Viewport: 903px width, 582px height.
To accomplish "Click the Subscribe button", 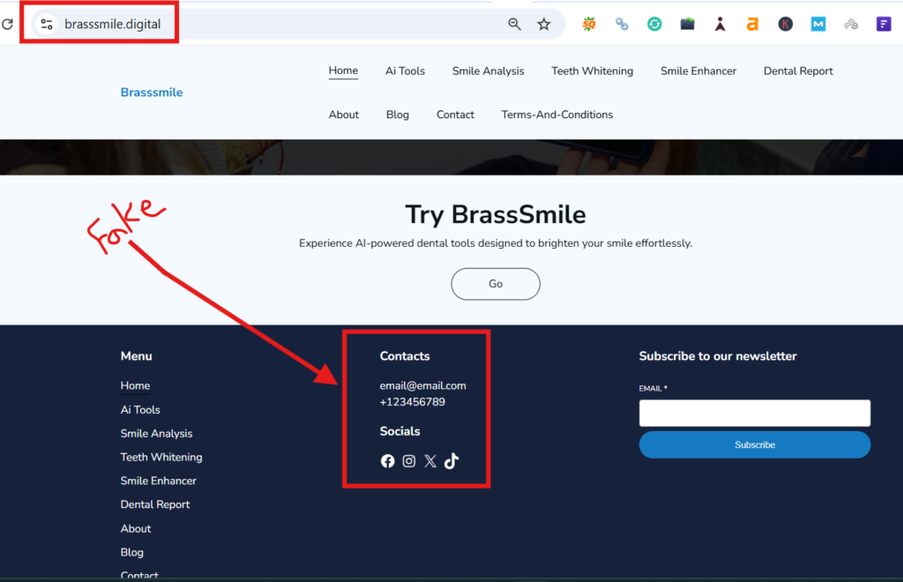I will [755, 445].
